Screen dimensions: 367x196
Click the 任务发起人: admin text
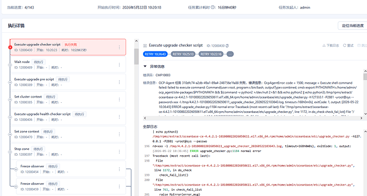coord(294,7)
